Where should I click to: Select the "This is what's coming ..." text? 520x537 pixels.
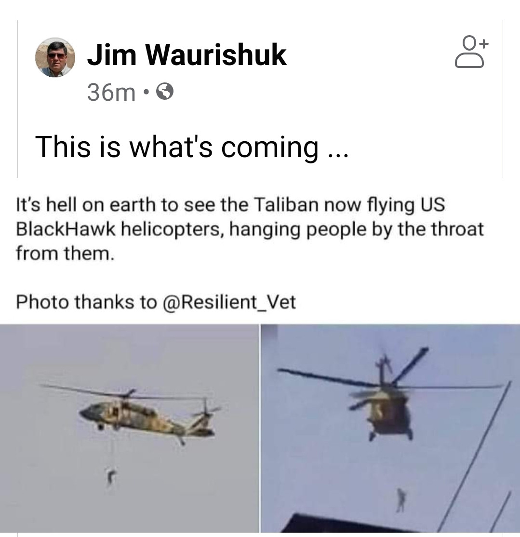point(192,147)
